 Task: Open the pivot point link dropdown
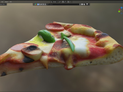coord(60,2)
